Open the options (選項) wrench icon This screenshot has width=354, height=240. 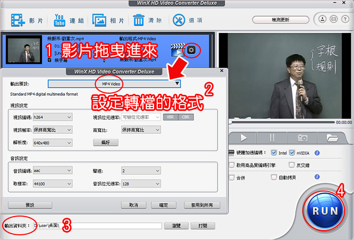click(179, 20)
